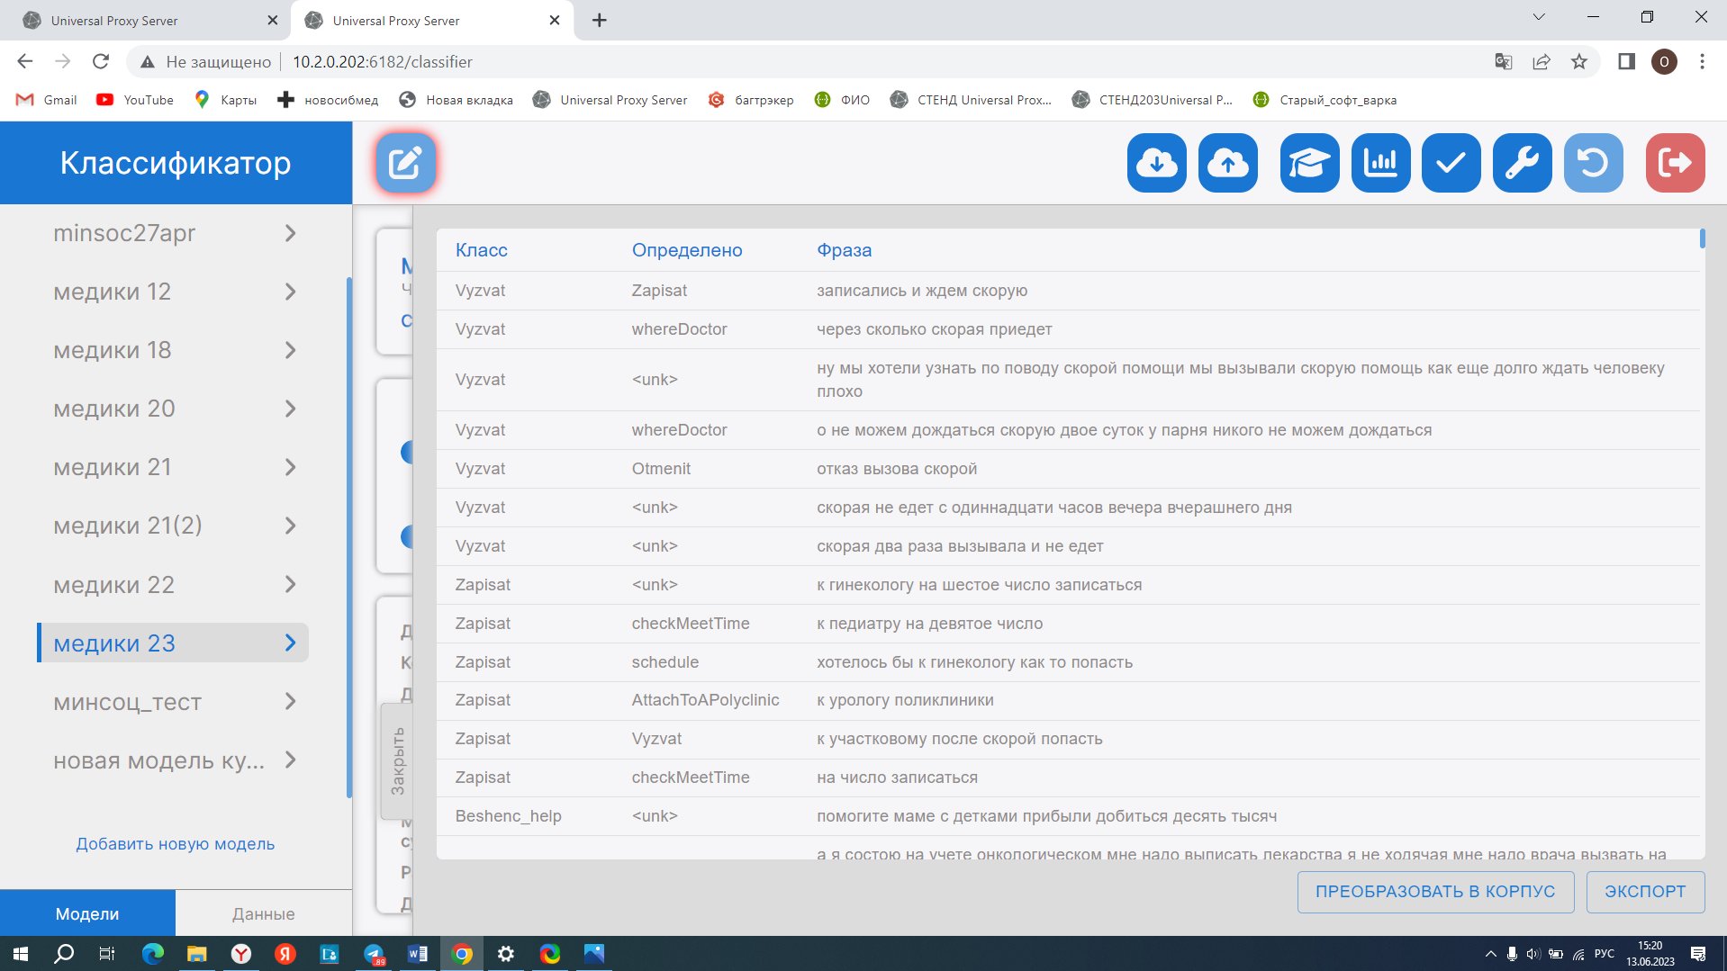1727x971 pixels.
Task: Expand the минсоц_тест model chevron
Action: click(x=290, y=701)
